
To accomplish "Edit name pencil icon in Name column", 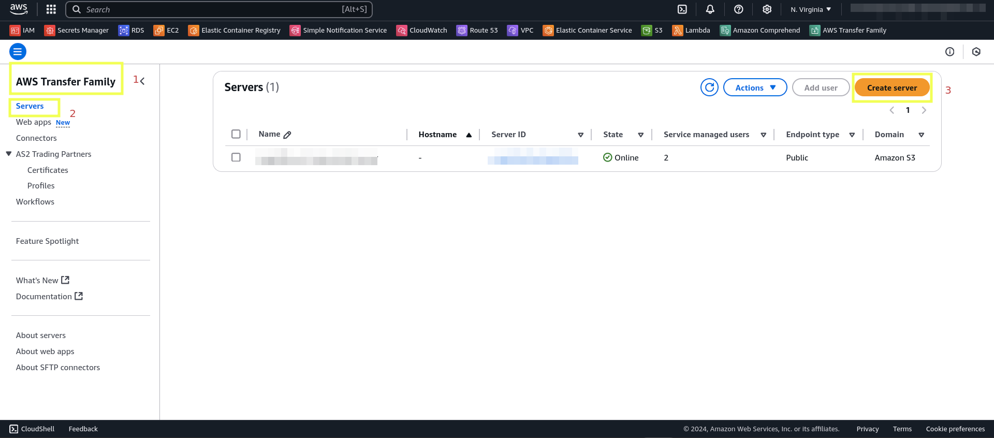I will [287, 135].
